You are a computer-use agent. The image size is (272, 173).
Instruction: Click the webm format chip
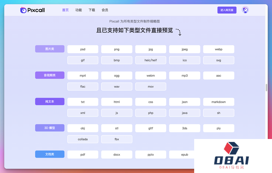pos(151,76)
